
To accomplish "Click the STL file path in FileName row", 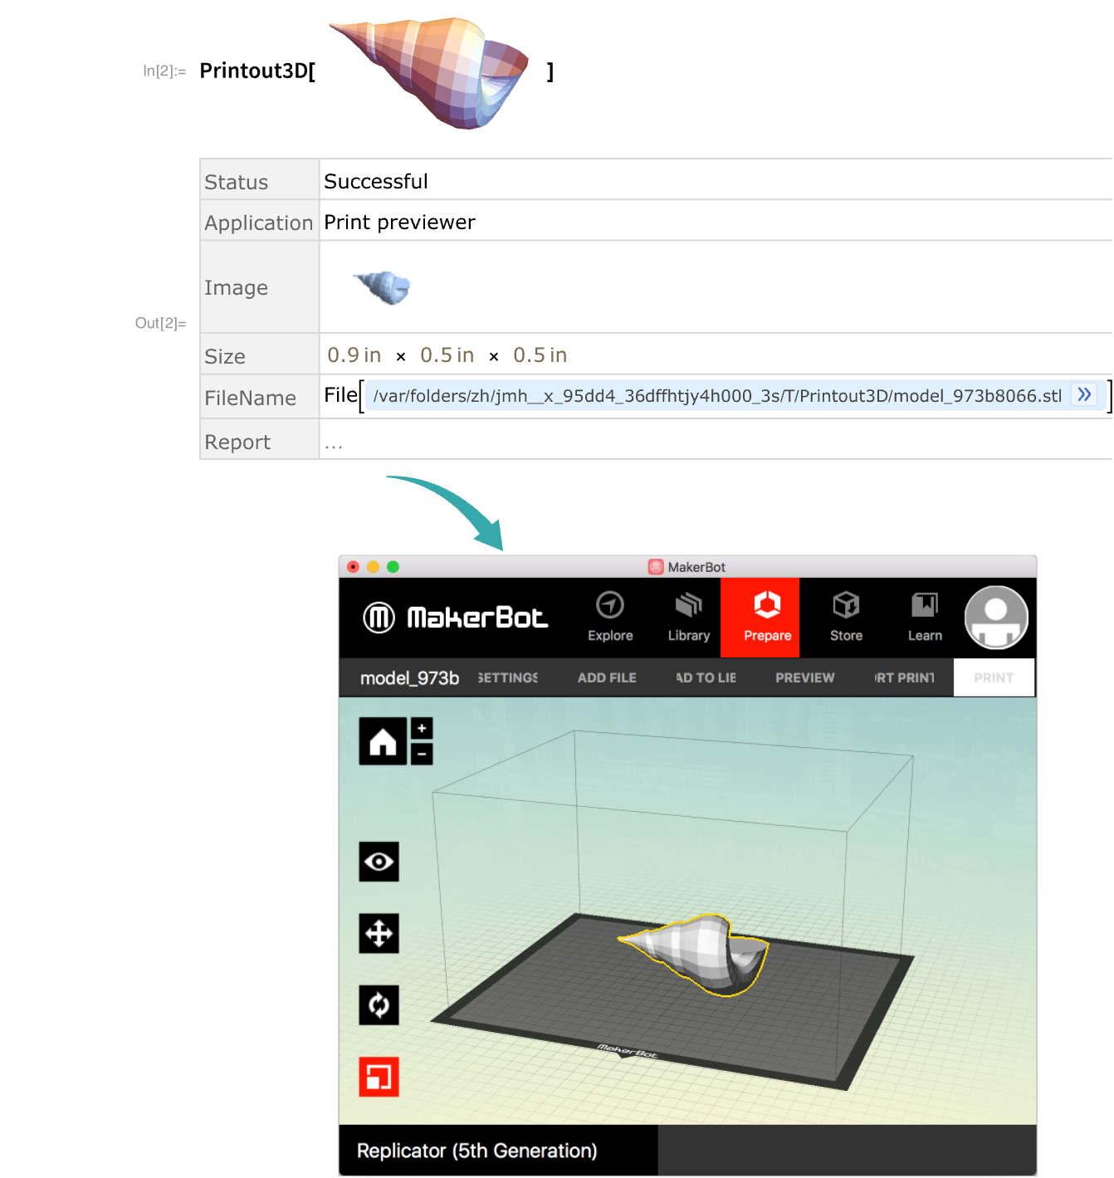I will pyautogui.click(x=717, y=396).
